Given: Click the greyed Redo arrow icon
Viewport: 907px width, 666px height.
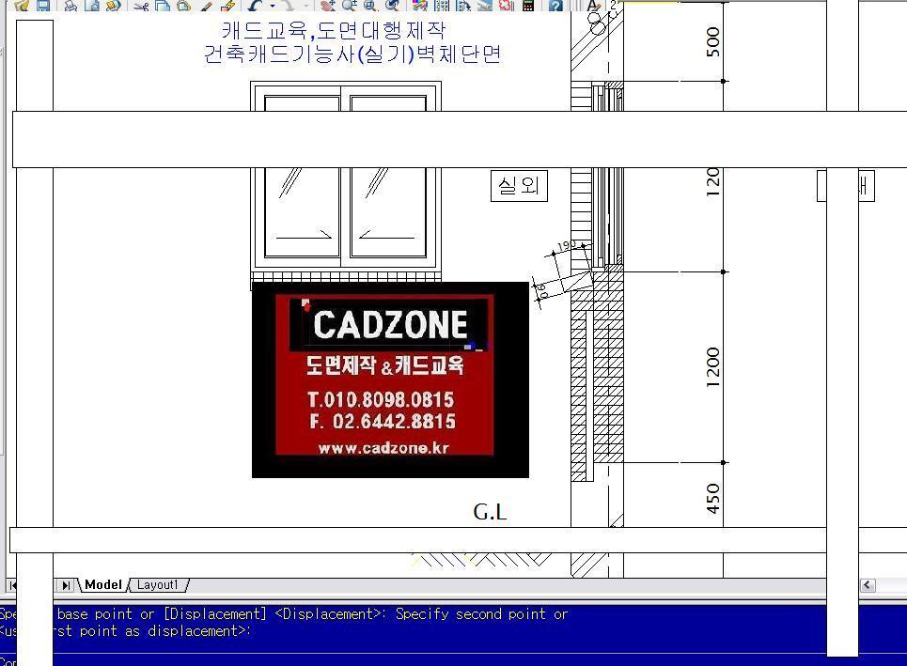Looking at the screenshot, I should [x=288, y=6].
